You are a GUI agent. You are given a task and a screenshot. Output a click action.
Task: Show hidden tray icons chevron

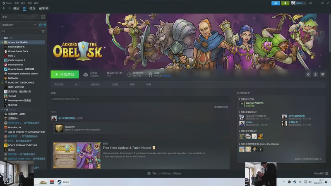[x=283, y=182]
